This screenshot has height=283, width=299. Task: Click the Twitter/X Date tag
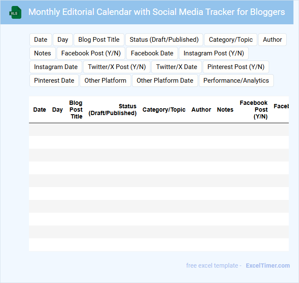pos(176,67)
